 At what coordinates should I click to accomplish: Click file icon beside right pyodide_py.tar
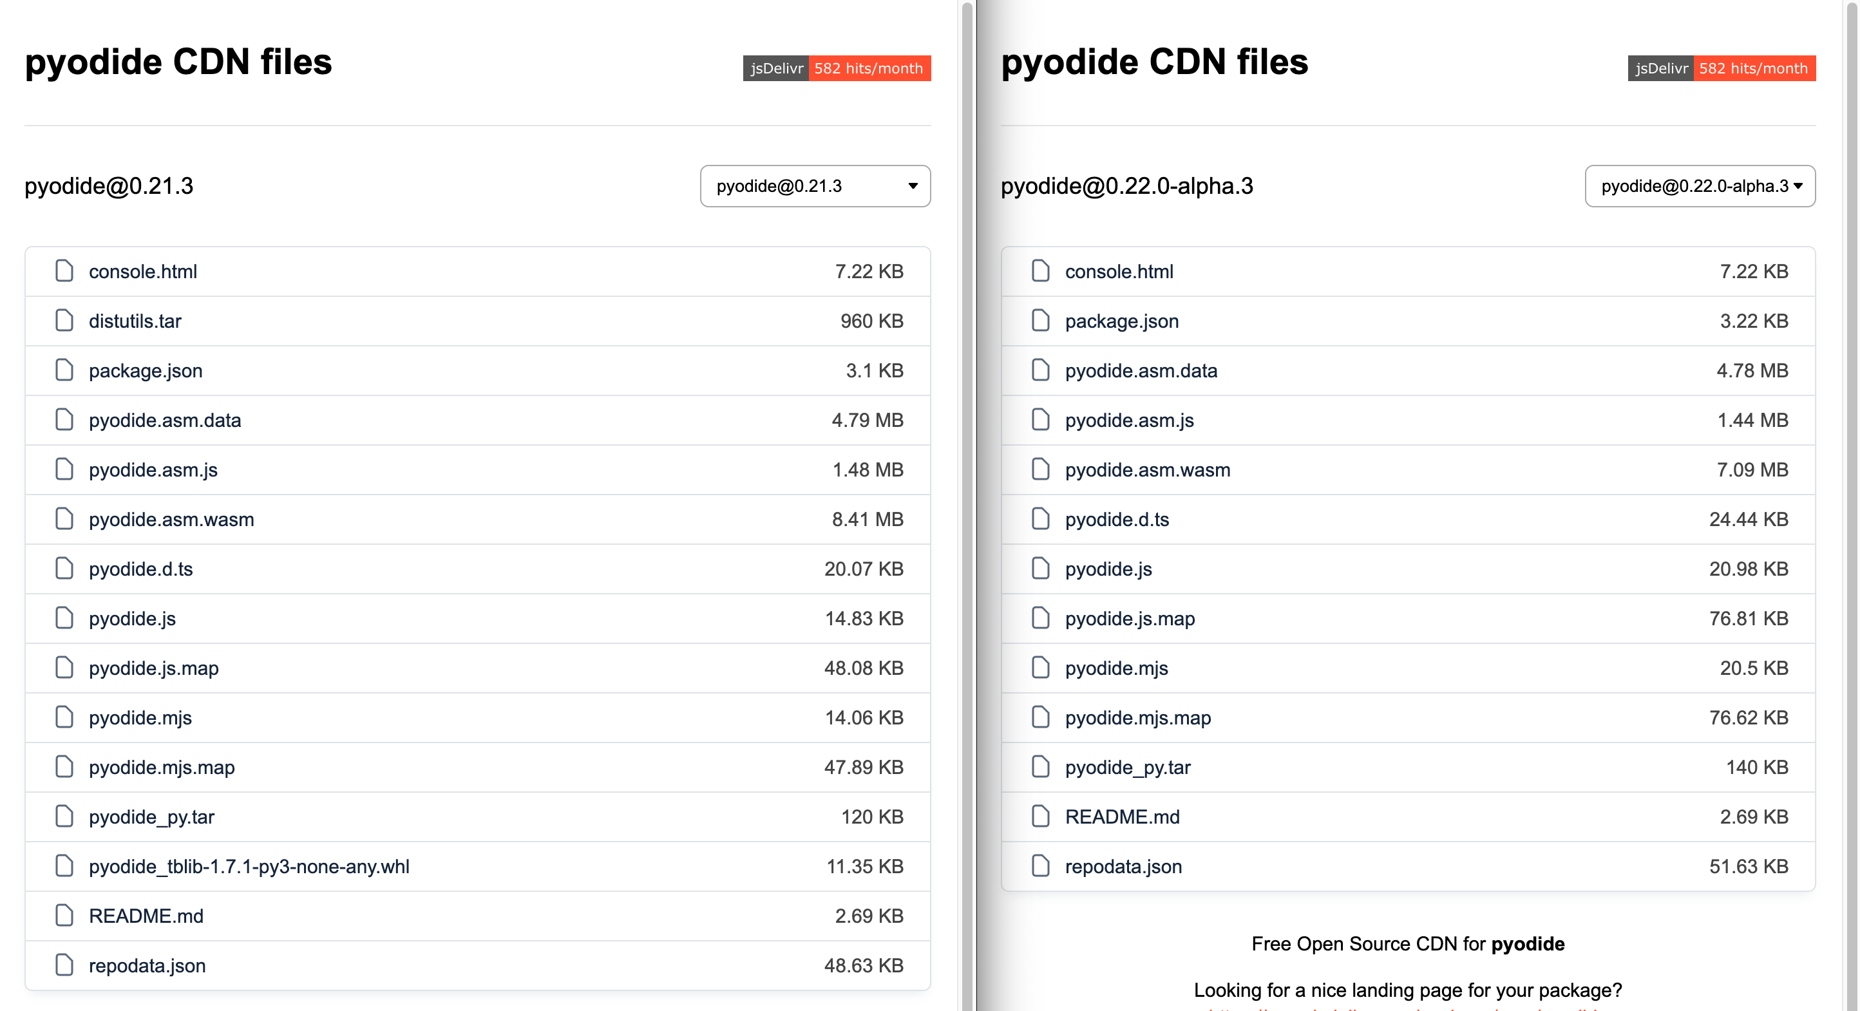[x=1041, y=767]
